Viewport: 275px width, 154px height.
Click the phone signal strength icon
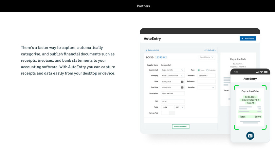coord(258,72)
